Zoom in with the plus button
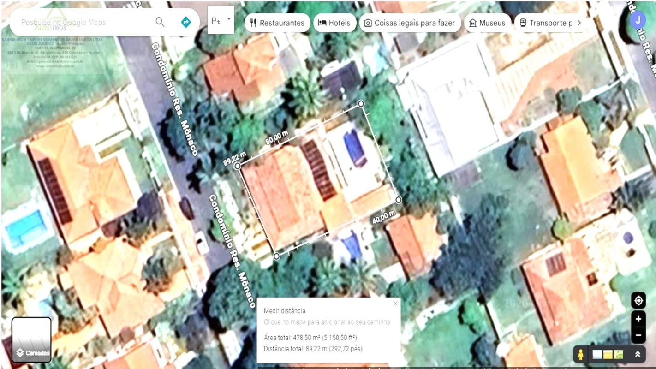This screenshot has height=369, width=656. click(638, 319)
